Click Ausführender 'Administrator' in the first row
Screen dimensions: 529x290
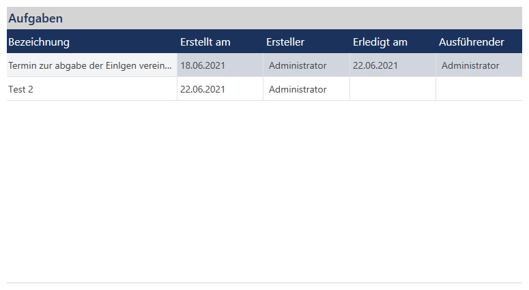470,66
